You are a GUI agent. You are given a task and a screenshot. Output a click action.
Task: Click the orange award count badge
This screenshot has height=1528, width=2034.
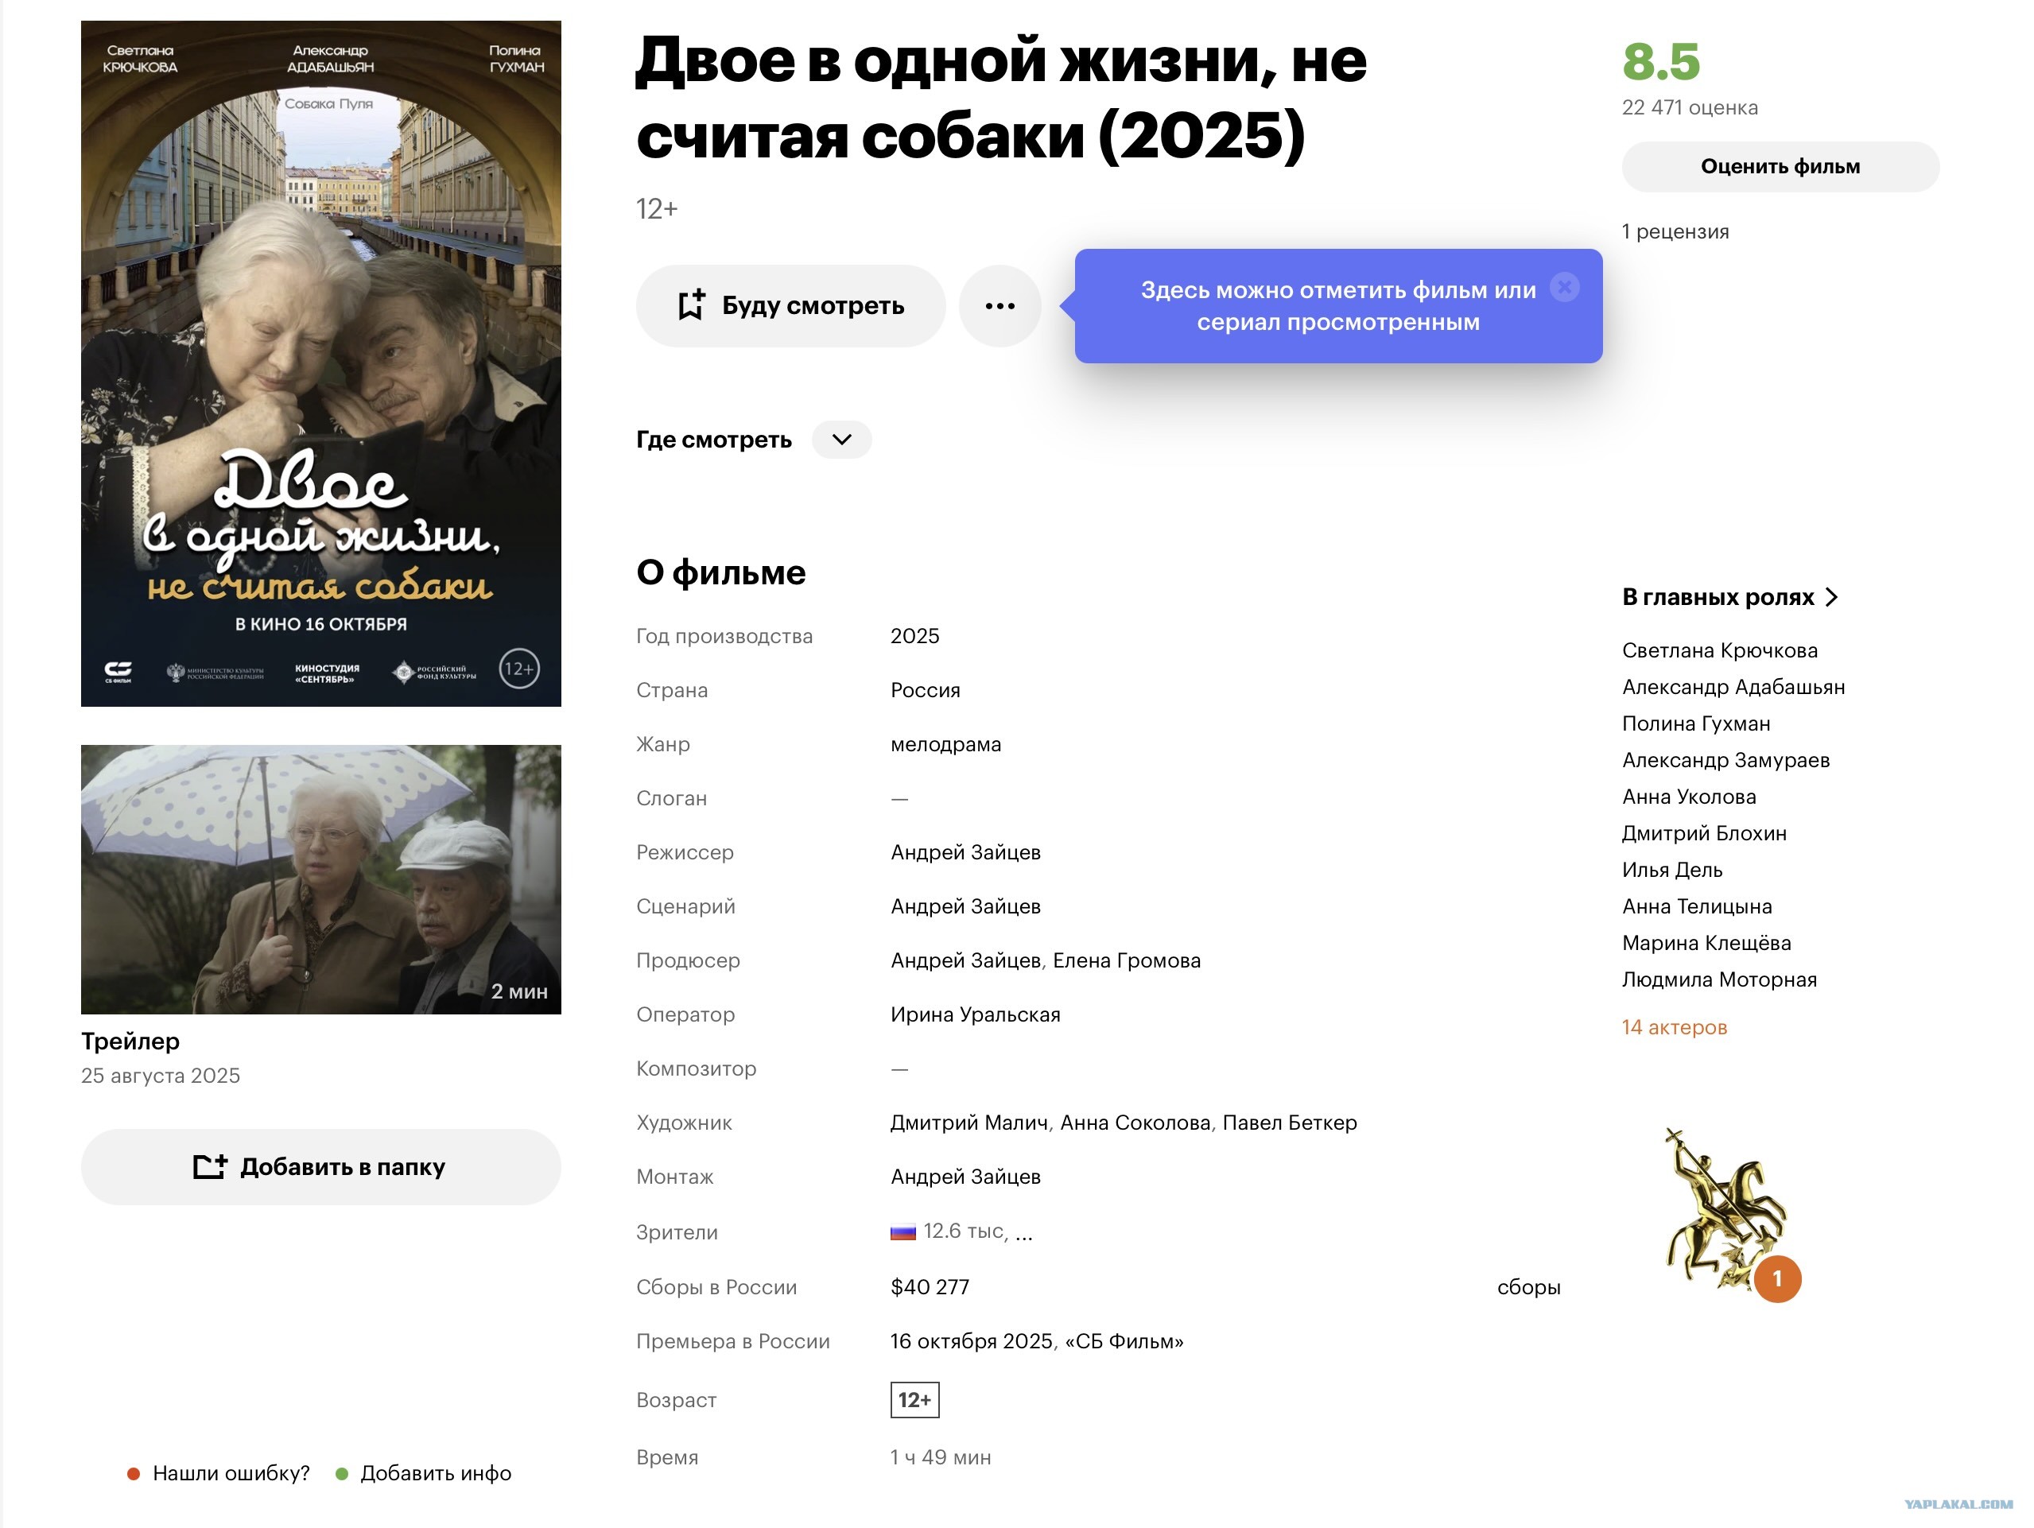(x=1776, y=1279)
